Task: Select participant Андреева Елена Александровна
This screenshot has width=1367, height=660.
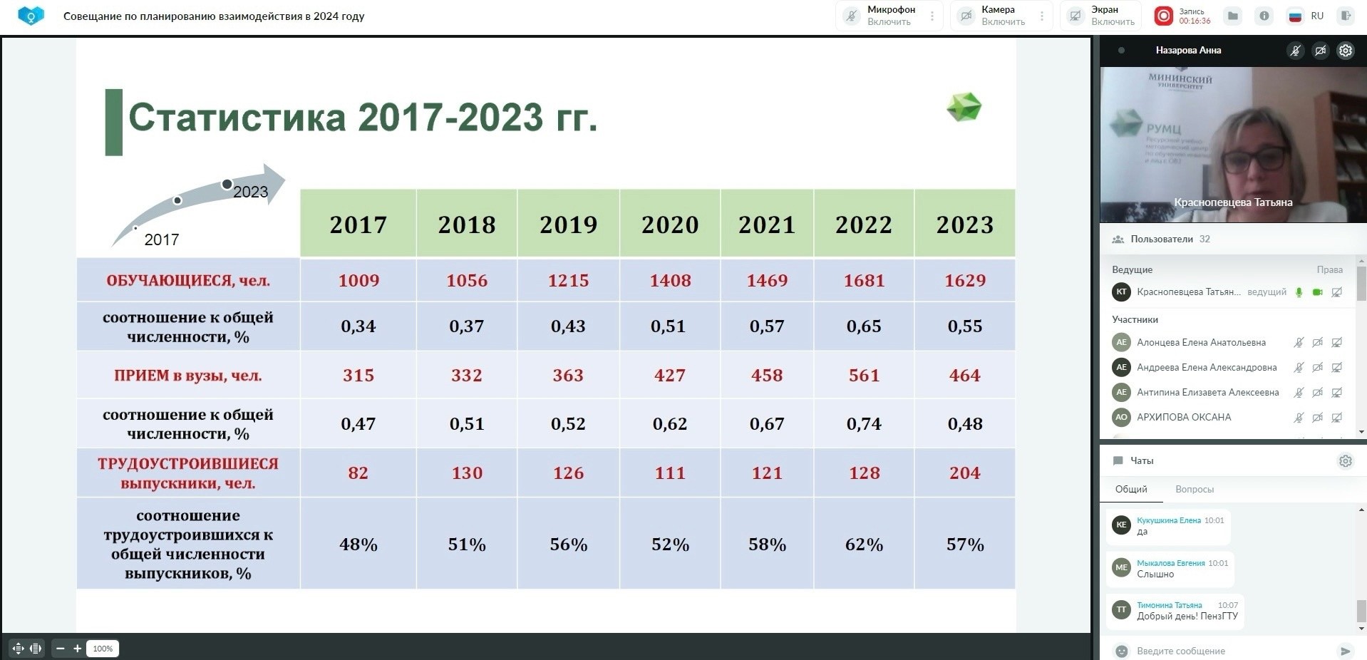Action: 1206,368
